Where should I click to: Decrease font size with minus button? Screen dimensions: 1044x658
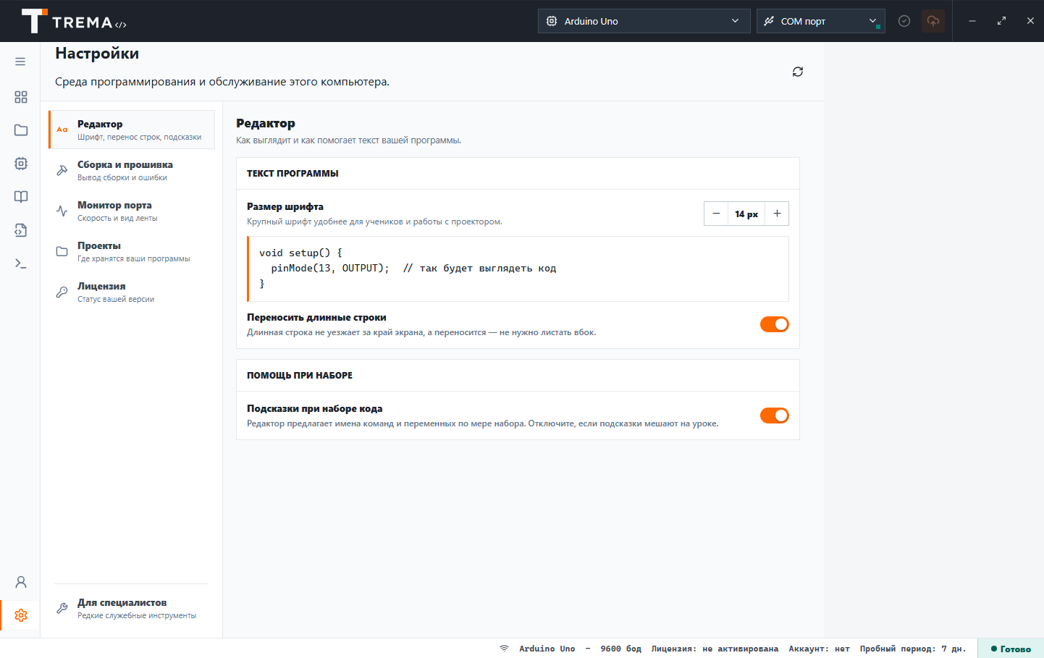(x=716, y=214)
